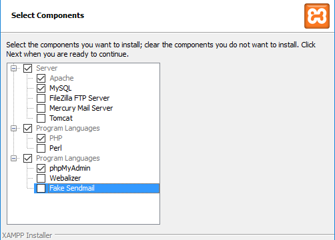The width and height of the screenshot is (335, 240).
Task: Collapse the Program Languages node above phpMyAdmin
Action: (14, 158)
